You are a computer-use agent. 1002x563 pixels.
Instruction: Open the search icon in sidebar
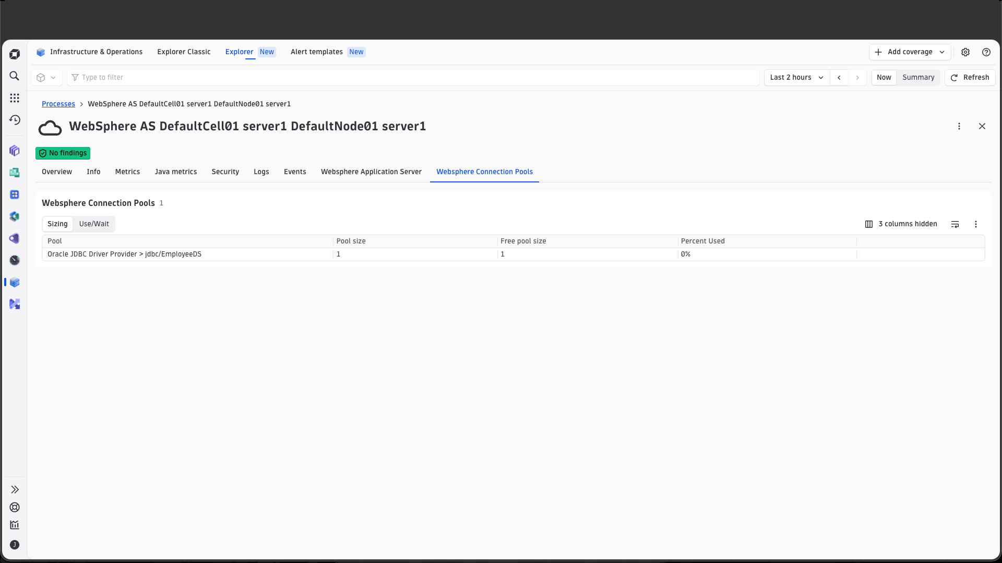coord(15,76)
